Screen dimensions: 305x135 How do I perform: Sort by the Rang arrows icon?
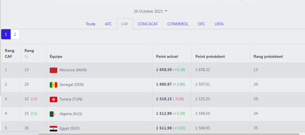click(26, 57)
